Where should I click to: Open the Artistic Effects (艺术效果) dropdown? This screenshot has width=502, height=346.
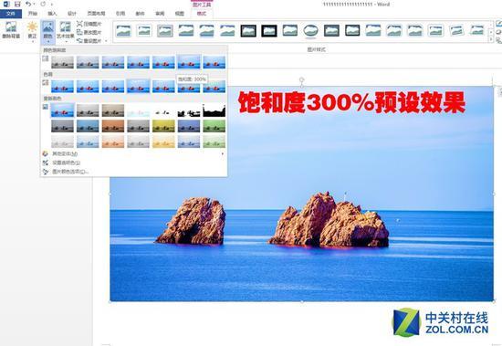click(66, 31)
